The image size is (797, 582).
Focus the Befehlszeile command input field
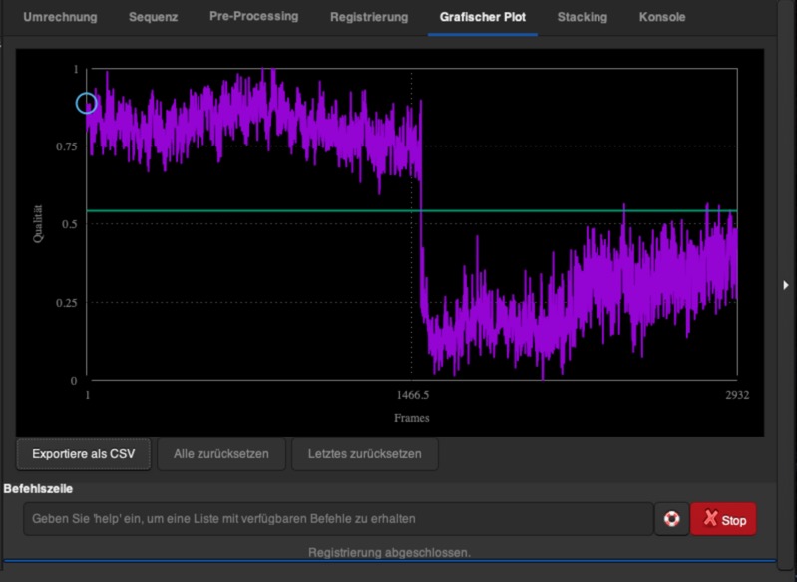coord(337,519)
